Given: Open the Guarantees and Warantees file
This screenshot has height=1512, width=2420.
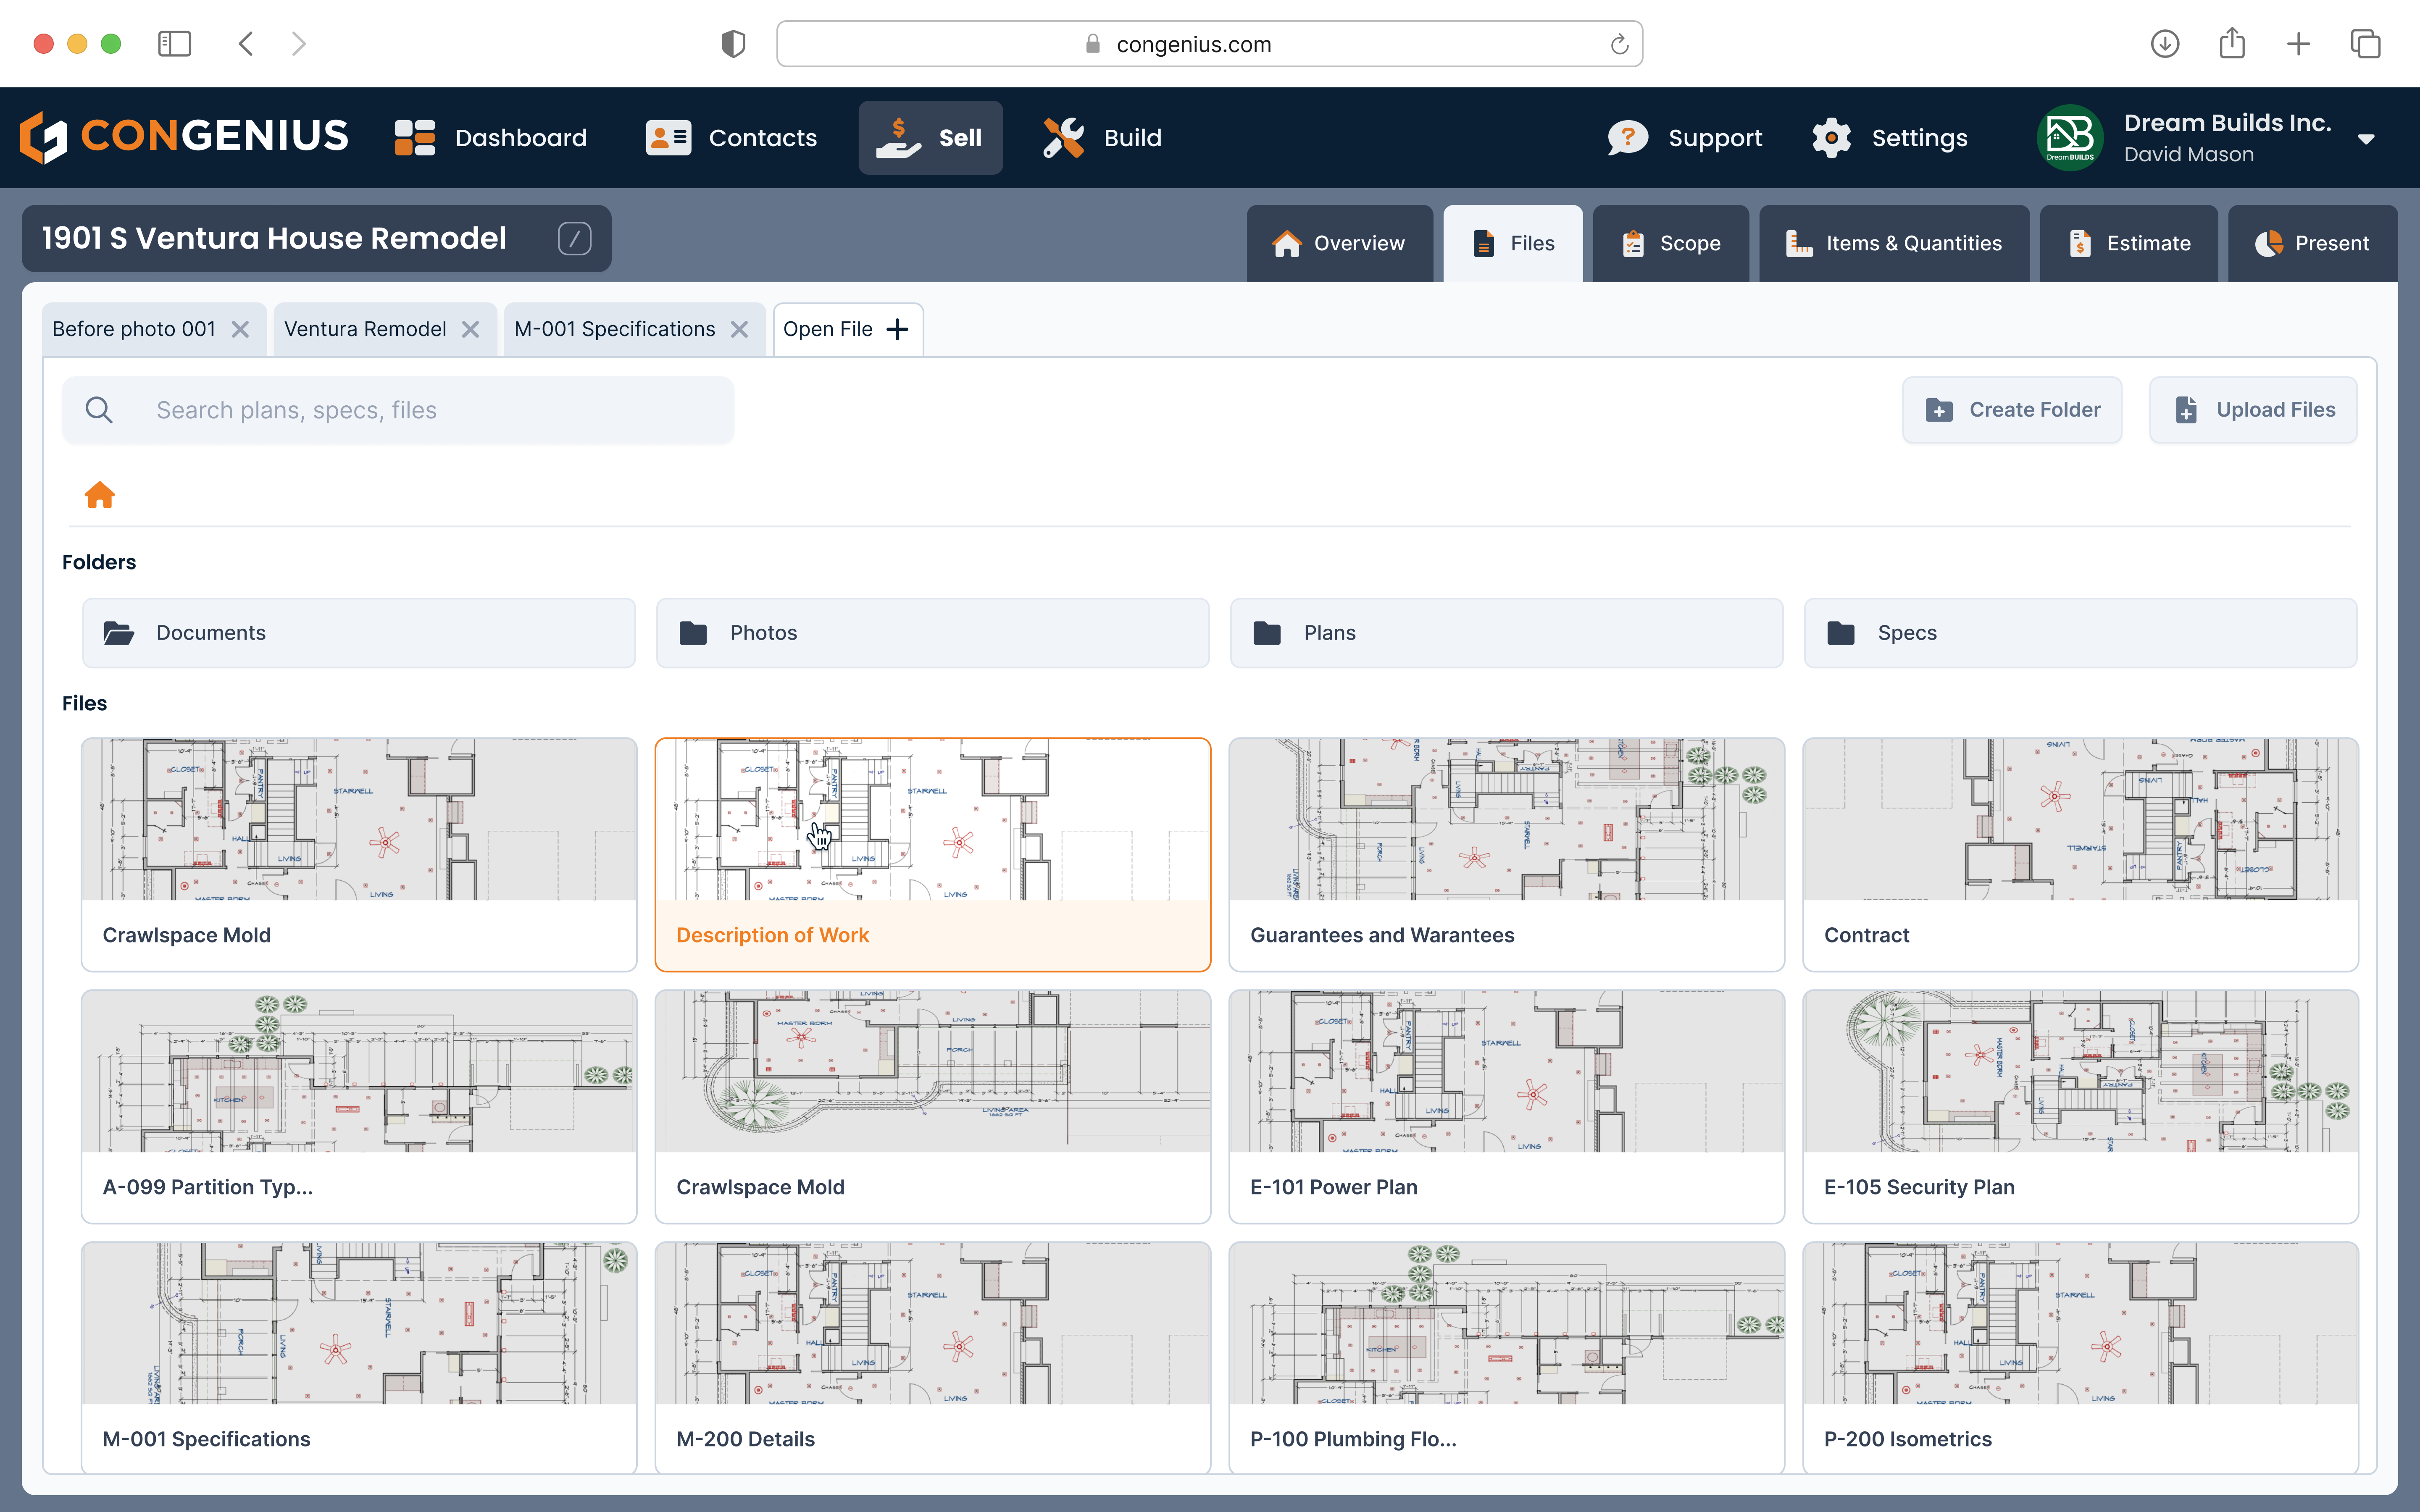Looking at the screenshot, I should click(x=1507, y=855).
